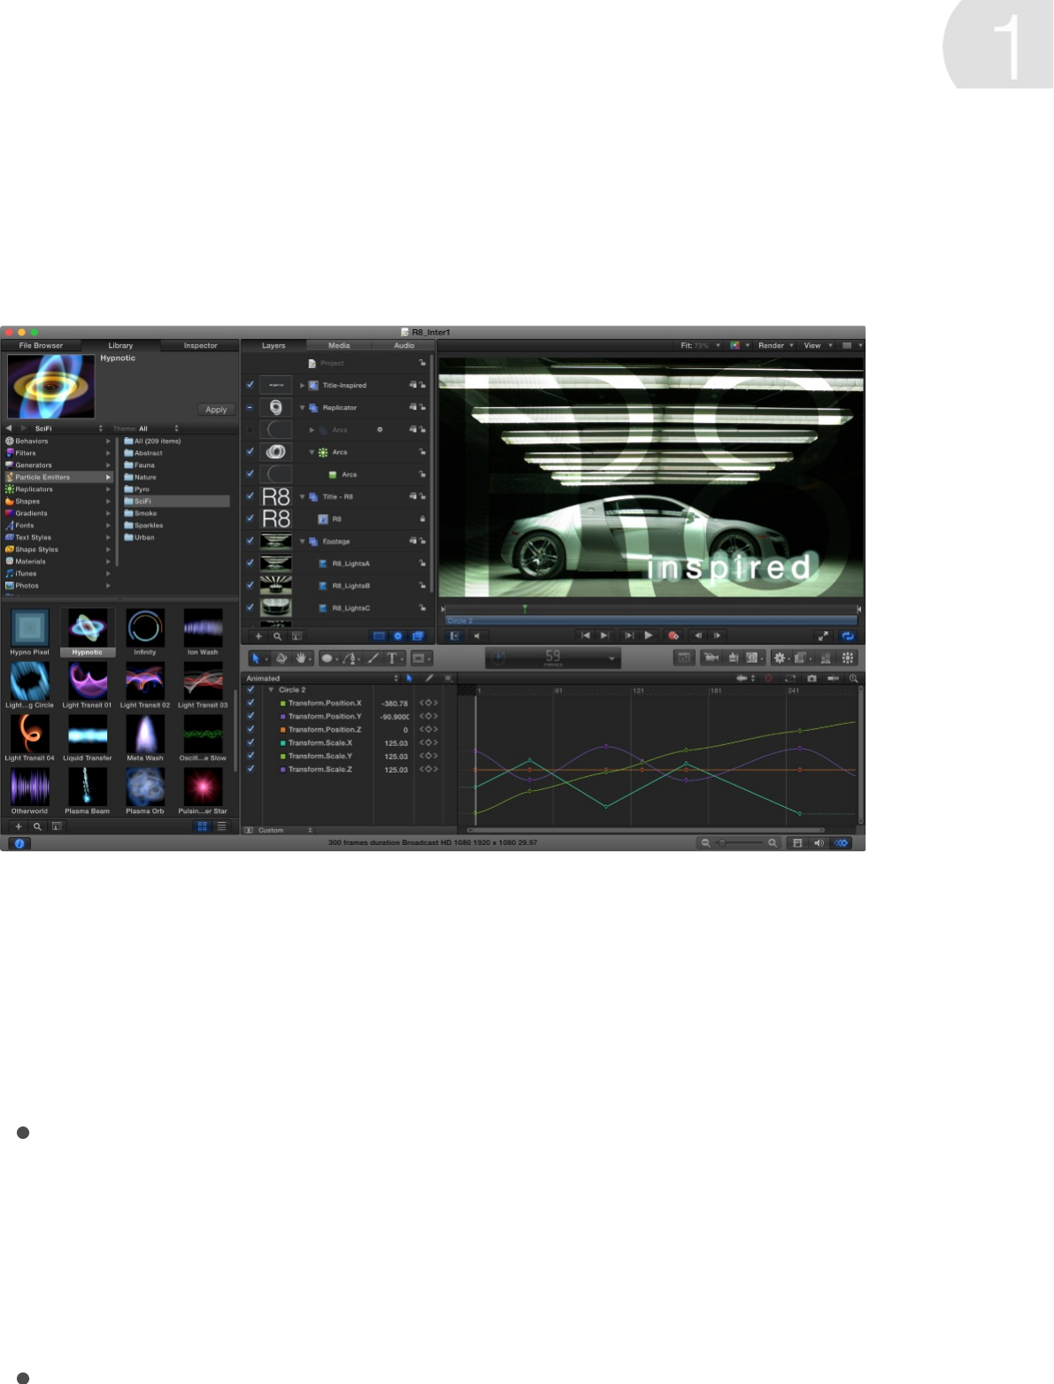Switch library to icon grid view

pyautogui.click(x=202, y=827)
